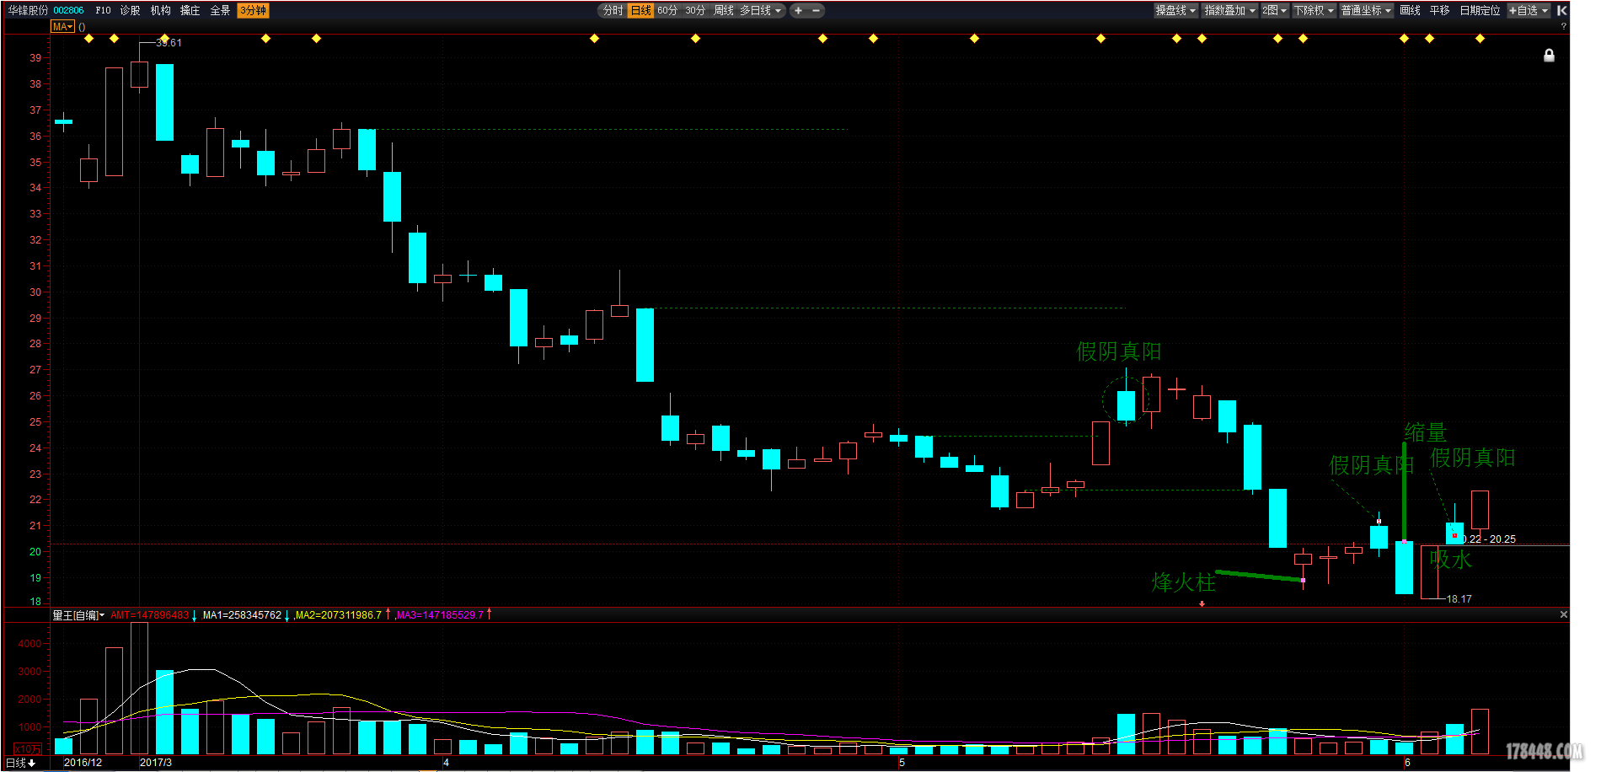This screenshot has height=772, width=1601.
Task: Close the volume sub-chart panel
Action: click(1564, 614)
